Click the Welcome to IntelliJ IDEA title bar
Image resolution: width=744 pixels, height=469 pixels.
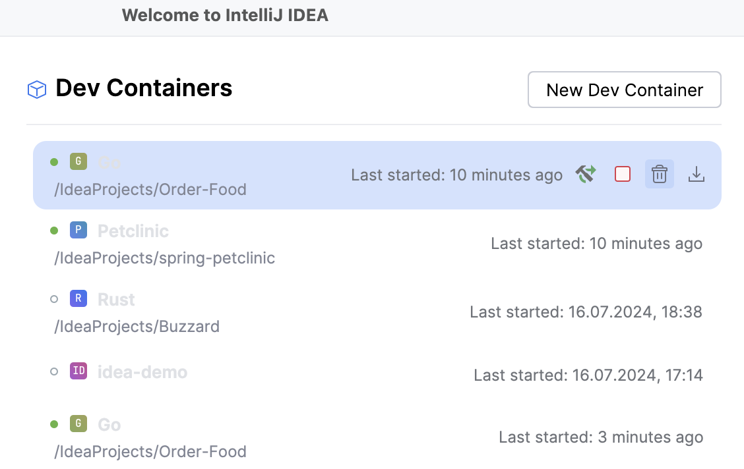click(226, 14)
